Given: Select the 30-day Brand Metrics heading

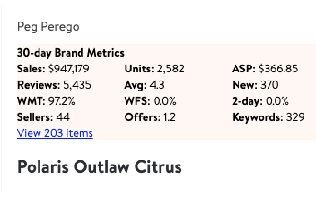Looking at the screenshot, I should click(71, 53).
